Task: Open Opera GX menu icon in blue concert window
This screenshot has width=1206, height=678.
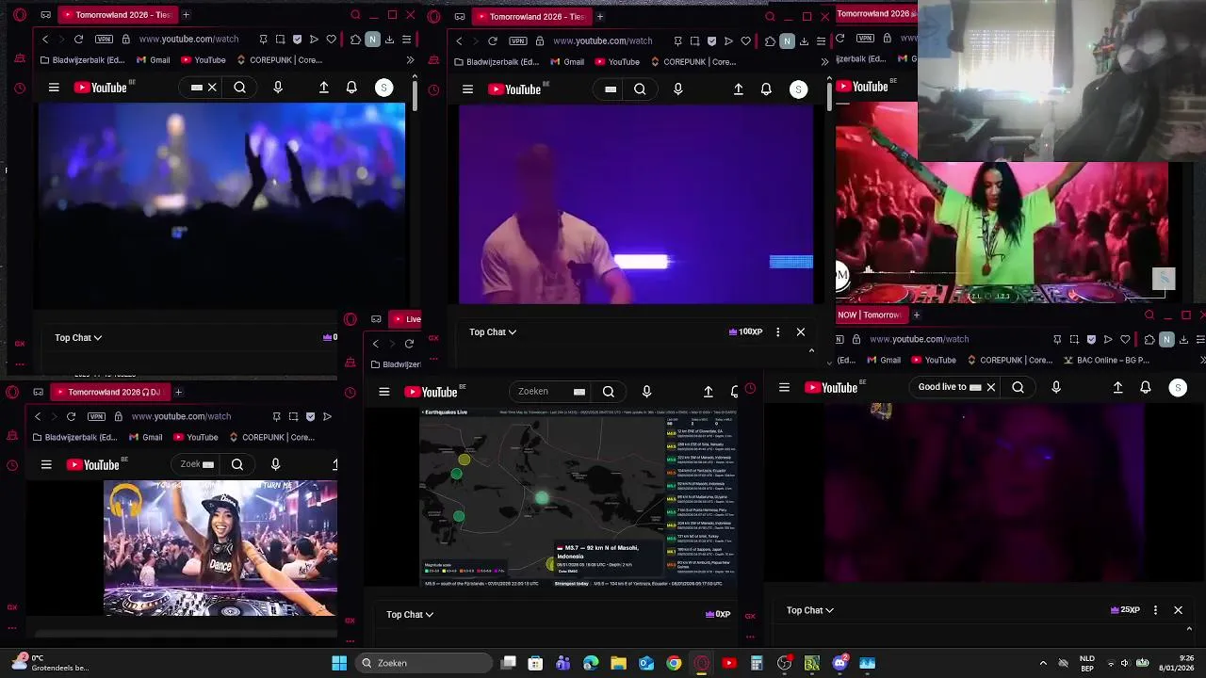Action: tap(20, 15)
